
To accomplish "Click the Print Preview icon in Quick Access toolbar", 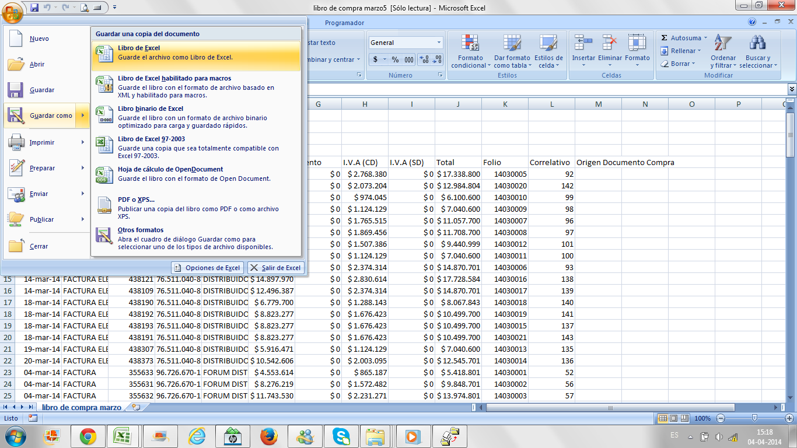I will point(84,8).
